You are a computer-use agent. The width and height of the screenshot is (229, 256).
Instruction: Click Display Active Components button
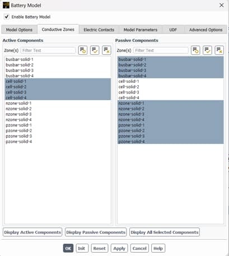[32, 232]
